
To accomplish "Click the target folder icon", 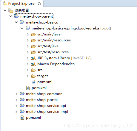I will tap(33, 76).
